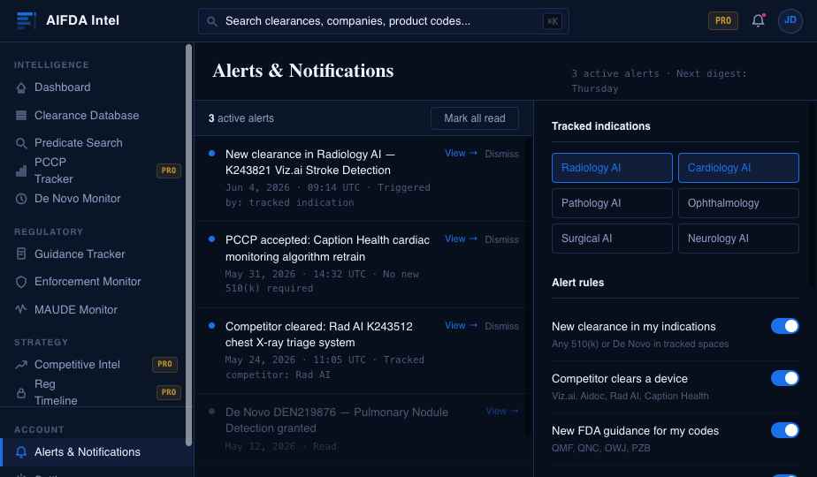Deselect Radiology AI tracked indication

(612, 168)
